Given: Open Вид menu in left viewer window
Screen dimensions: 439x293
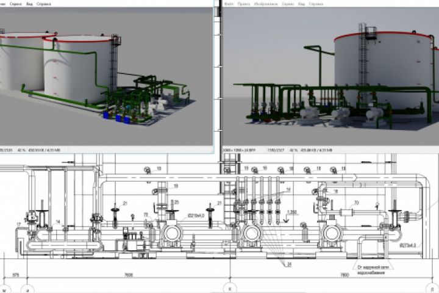Looking at the screenshot, I should tap(29, 4).
